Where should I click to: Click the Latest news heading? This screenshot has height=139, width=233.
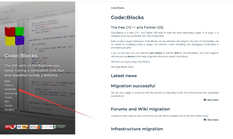[124, 75]
